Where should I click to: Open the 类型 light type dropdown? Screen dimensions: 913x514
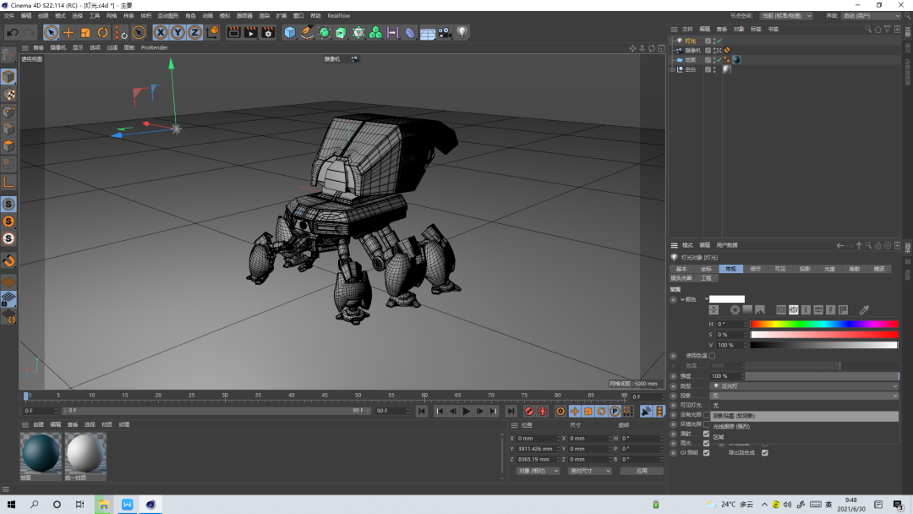click(804, 386)
